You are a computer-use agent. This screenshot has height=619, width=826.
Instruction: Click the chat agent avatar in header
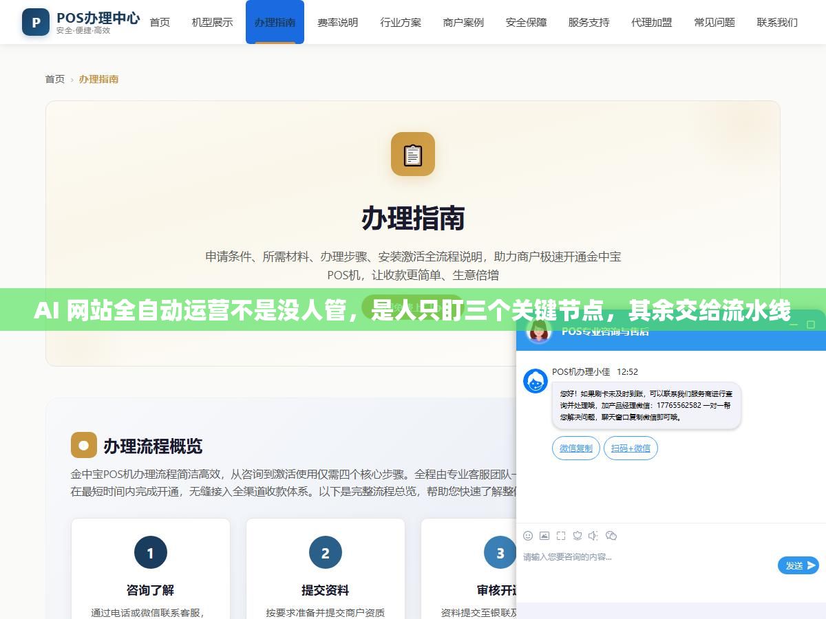(x=539, y=332)
